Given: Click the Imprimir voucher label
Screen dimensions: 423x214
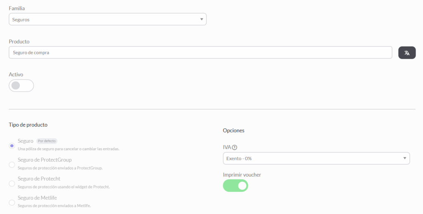Looking at the screenshot, I should click(x=242, y=175).
